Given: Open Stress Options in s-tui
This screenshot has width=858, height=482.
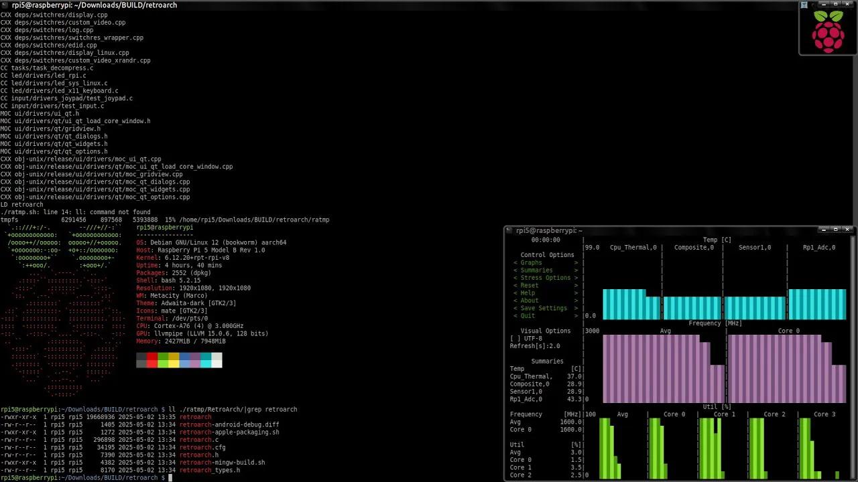Looking at the screenshot, I should (545, 278).
